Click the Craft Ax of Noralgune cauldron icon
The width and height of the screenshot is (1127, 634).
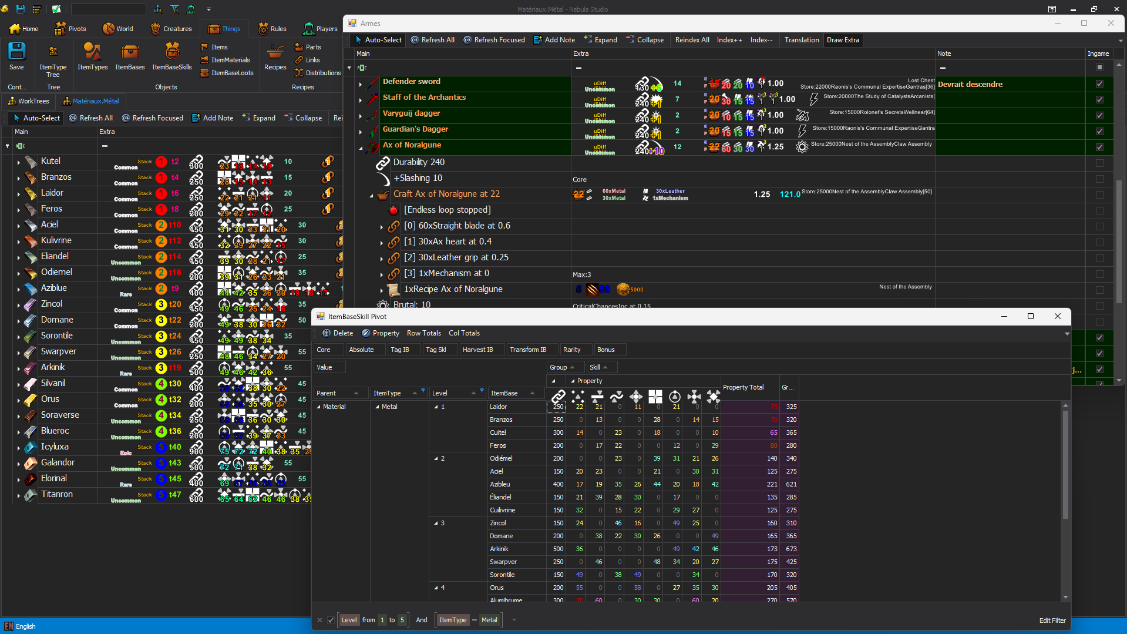pos(383,194)
